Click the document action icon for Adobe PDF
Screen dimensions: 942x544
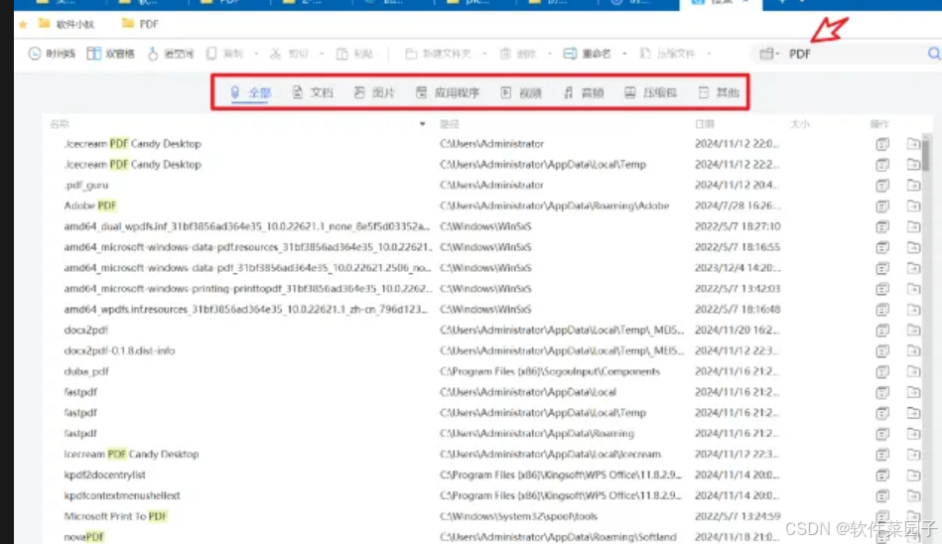click(x=881, y=205)
